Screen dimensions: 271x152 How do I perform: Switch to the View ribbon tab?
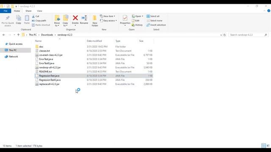click(39, 11)
